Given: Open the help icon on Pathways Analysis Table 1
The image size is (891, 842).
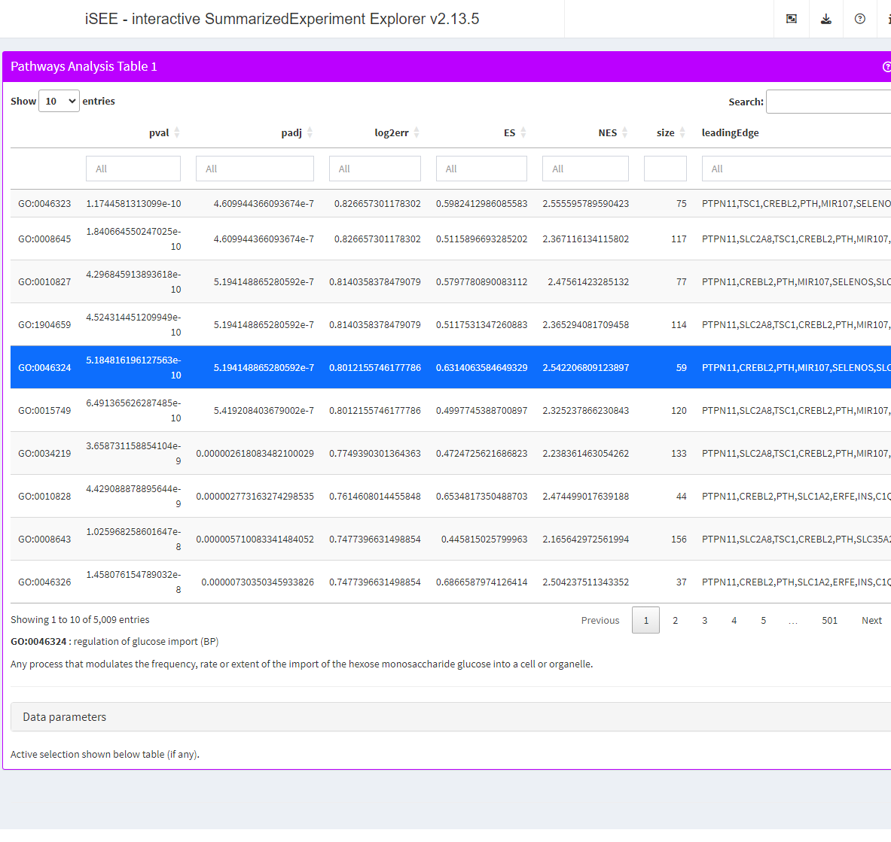Looking at the screenshot, I should coord(886,66).
